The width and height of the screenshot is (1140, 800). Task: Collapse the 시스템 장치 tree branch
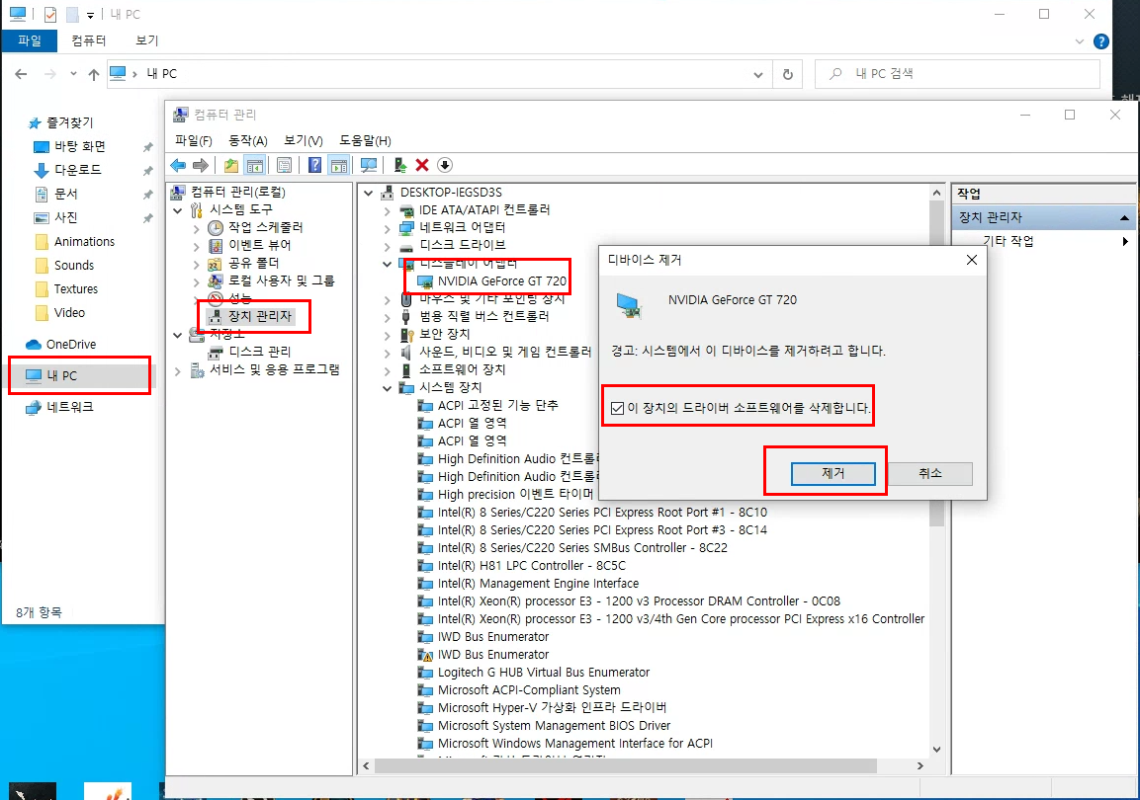[x=388, y=386]
